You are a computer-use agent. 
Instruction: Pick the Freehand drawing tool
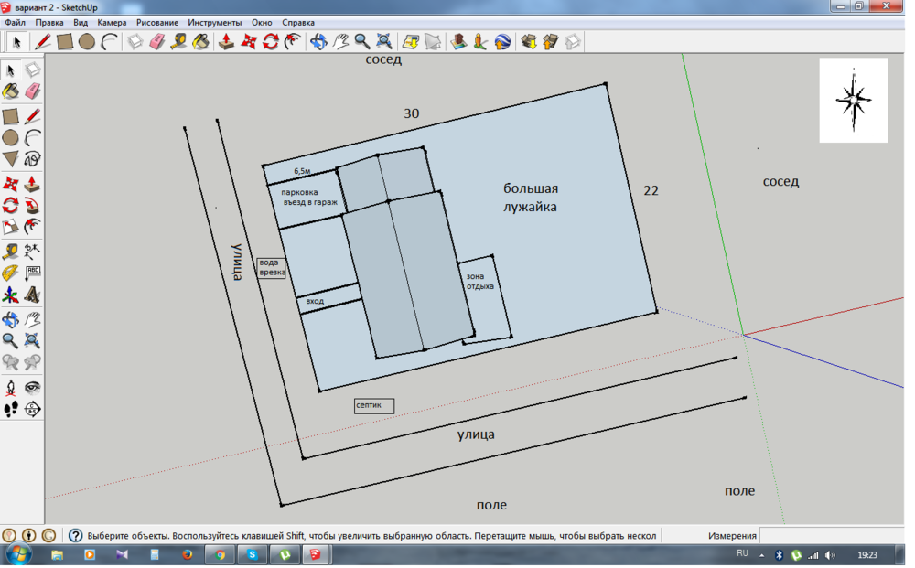click(x=32, y=159)
